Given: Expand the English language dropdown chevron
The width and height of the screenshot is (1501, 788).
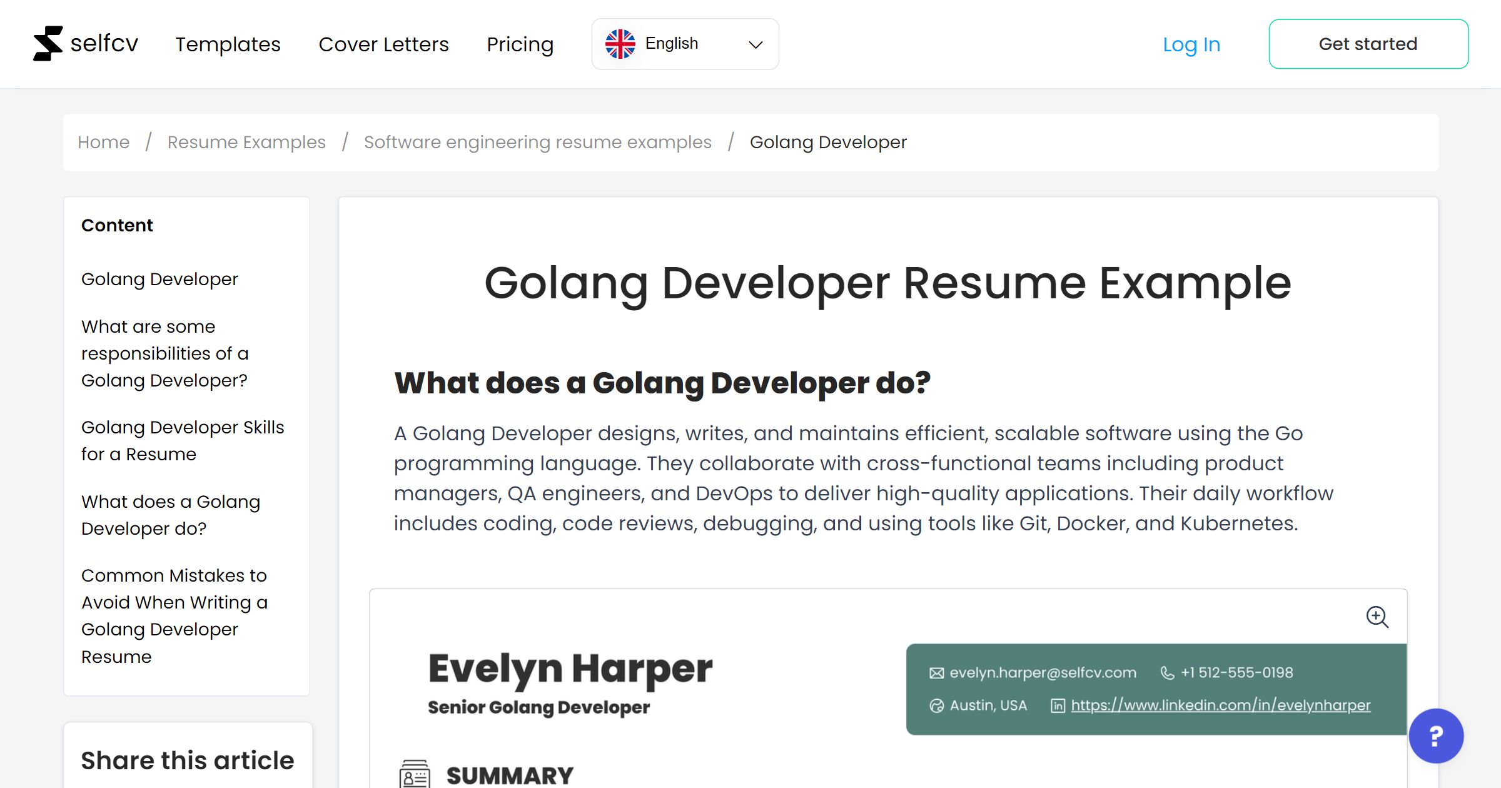Looking at the screenshot, I should [x=756, y=44].
